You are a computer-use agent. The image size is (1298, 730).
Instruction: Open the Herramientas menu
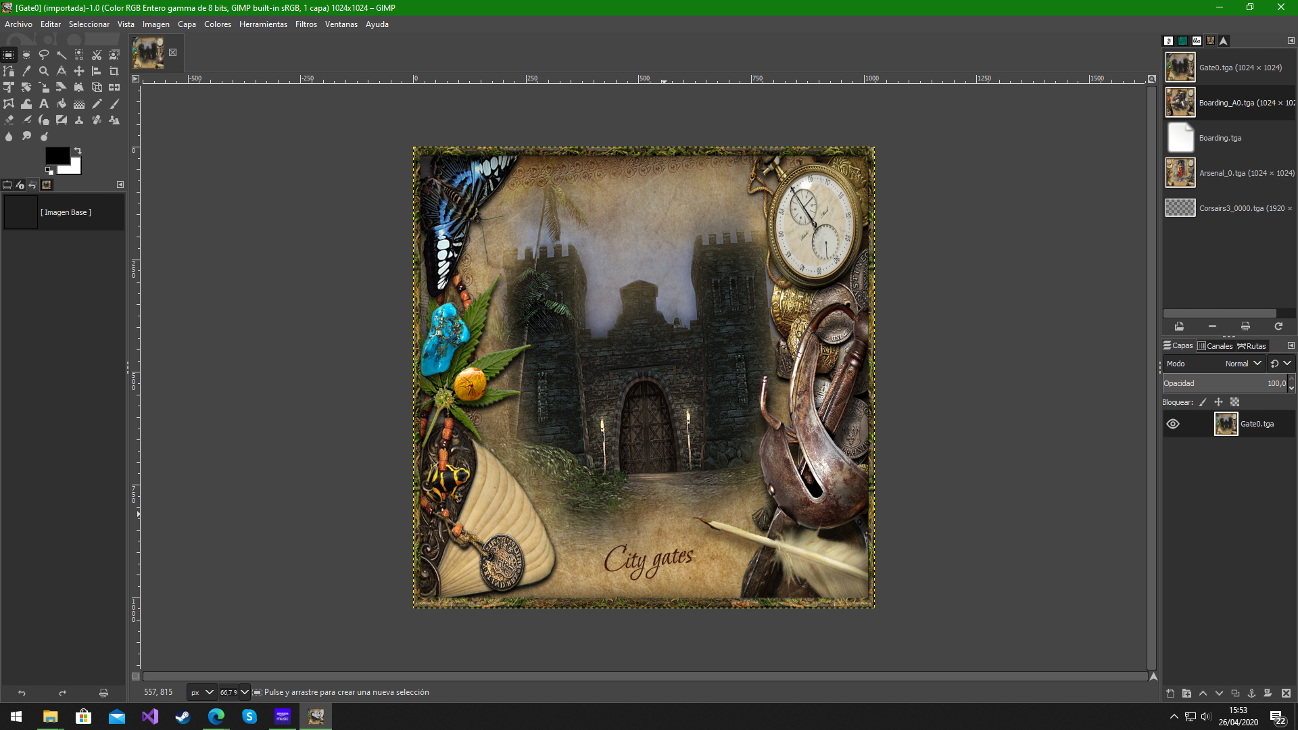click(x=263, y=24)
